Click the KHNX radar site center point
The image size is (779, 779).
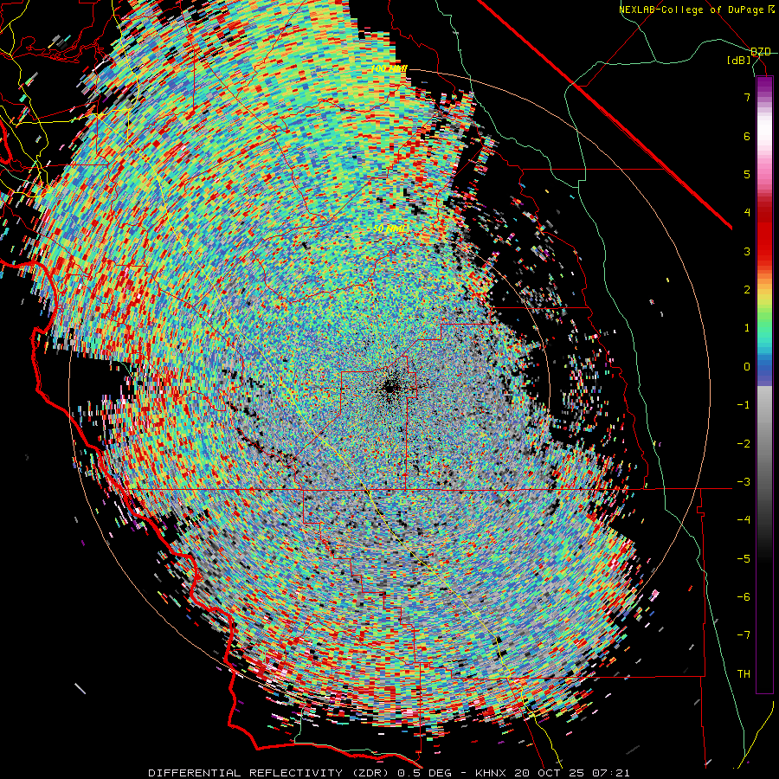pos(389,388)
